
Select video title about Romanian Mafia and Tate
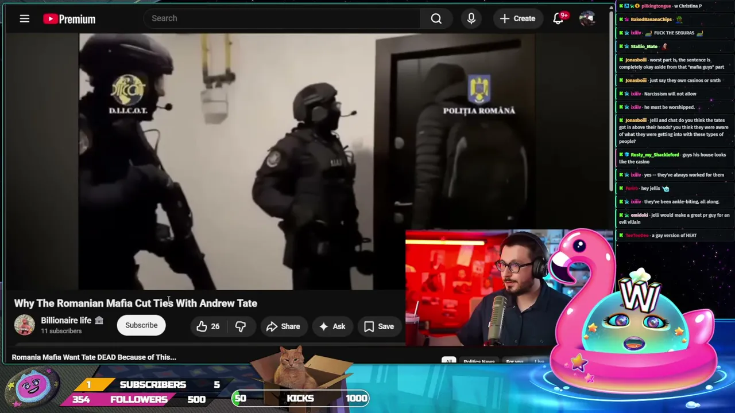click(136, 303)
